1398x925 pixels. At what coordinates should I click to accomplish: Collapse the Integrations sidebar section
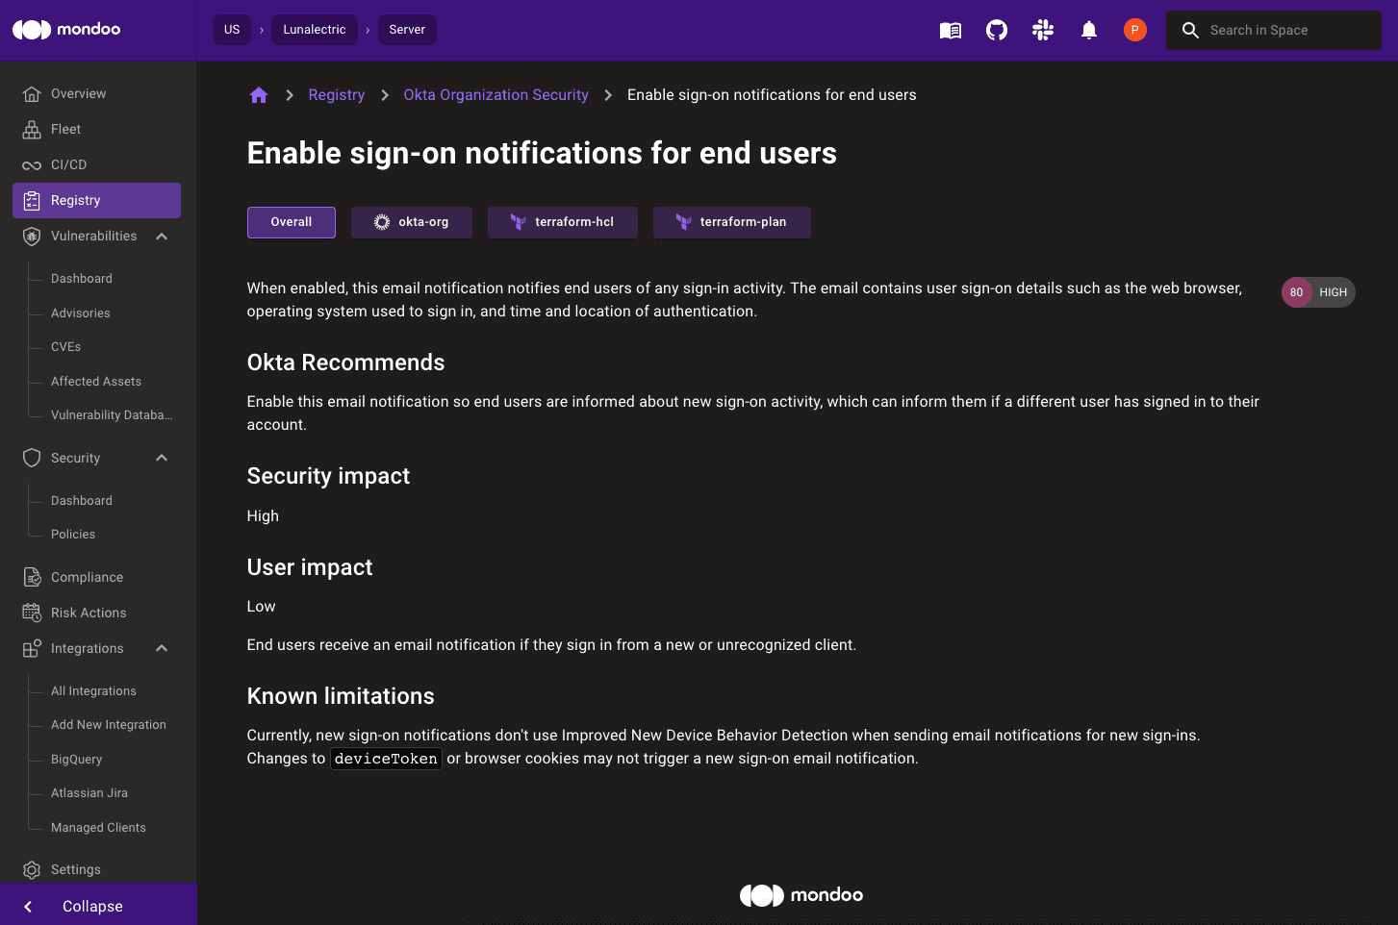tap(162, 649)
